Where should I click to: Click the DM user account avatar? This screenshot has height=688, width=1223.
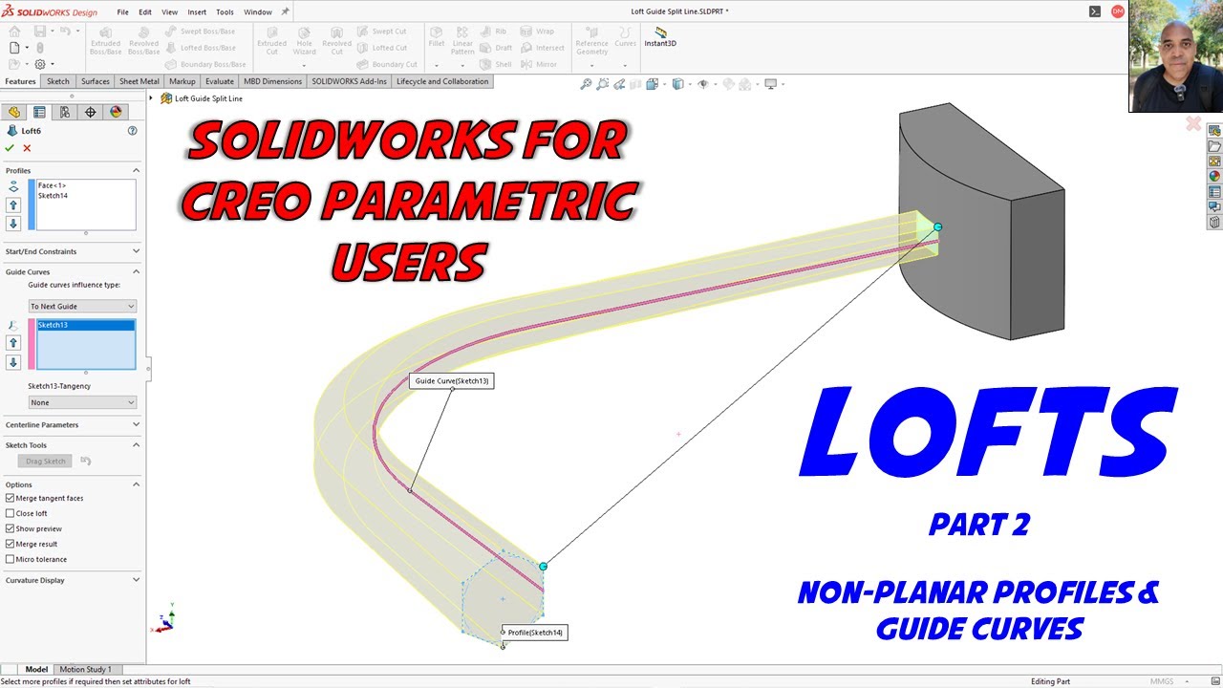(x=1117, y=11)
